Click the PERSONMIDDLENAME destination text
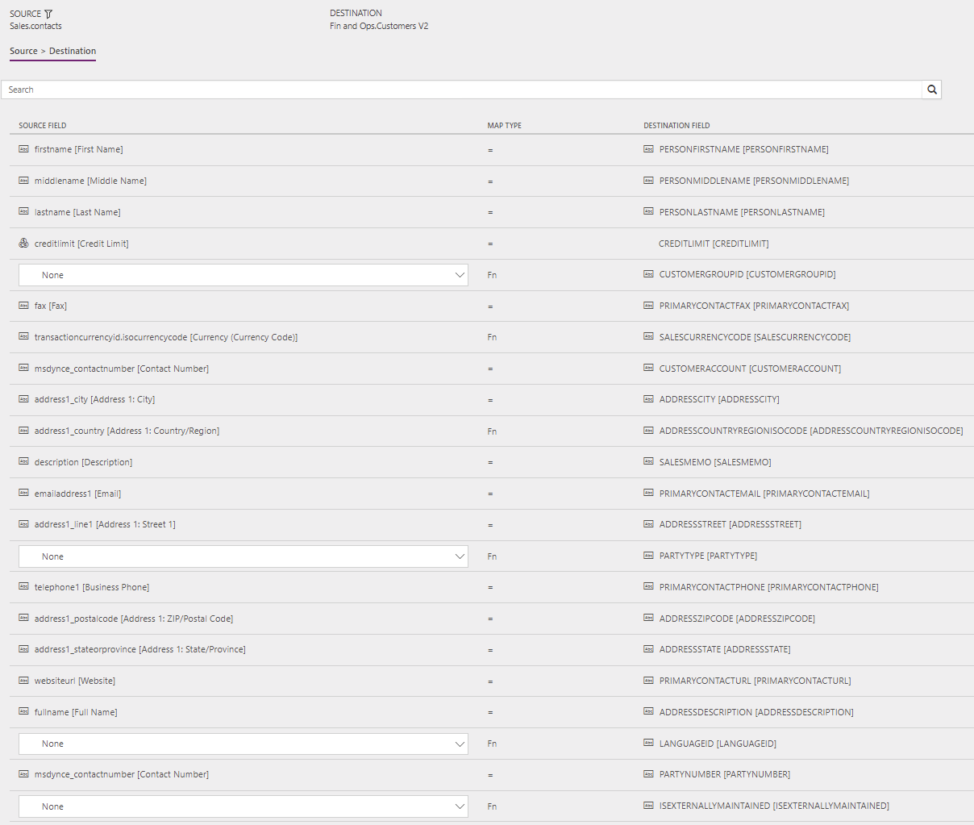974x825 pixels. click(x=754, y=181)
